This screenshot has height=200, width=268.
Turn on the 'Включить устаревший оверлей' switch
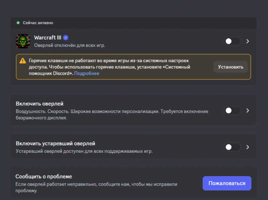tap(232, 147)
